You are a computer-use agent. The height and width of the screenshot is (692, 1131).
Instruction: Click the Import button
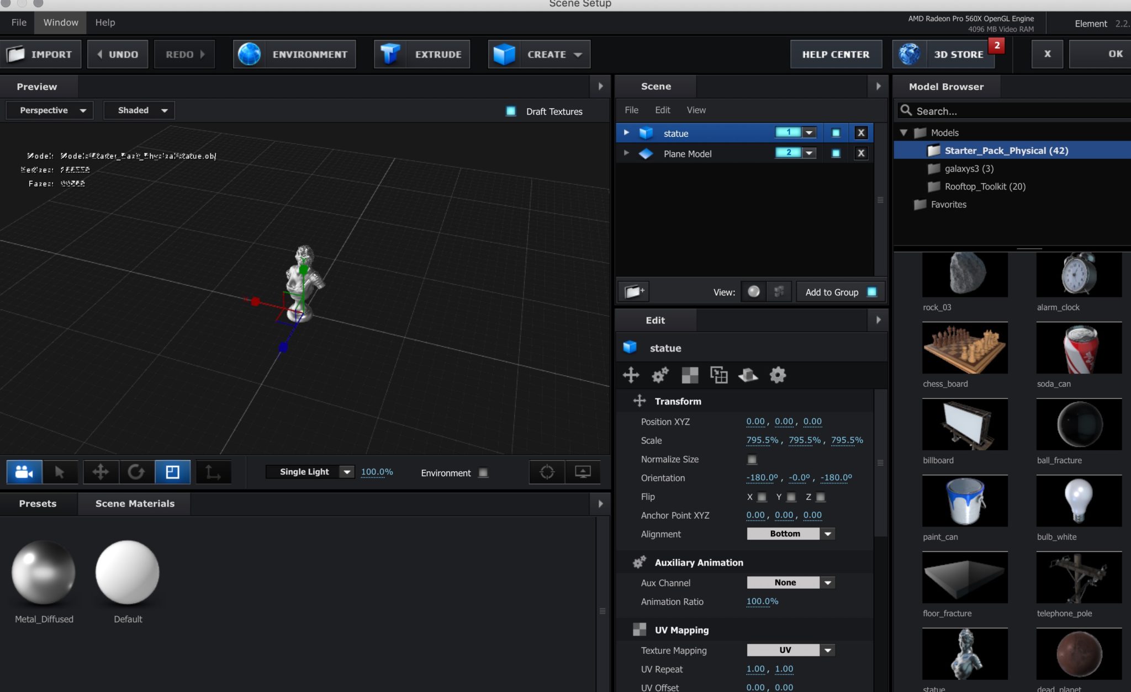click(41, 54)
